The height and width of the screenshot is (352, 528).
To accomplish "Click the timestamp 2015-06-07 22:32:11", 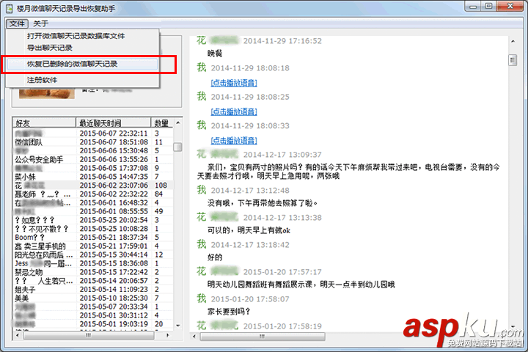I will 114,133.
